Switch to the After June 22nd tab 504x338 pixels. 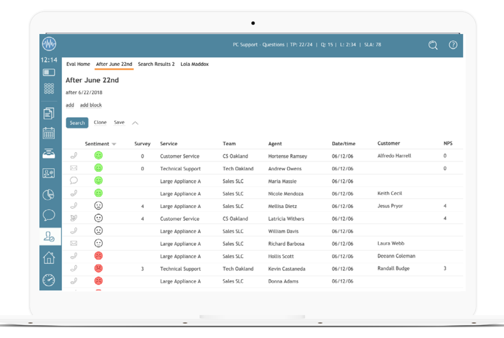(x=114, y=64)
